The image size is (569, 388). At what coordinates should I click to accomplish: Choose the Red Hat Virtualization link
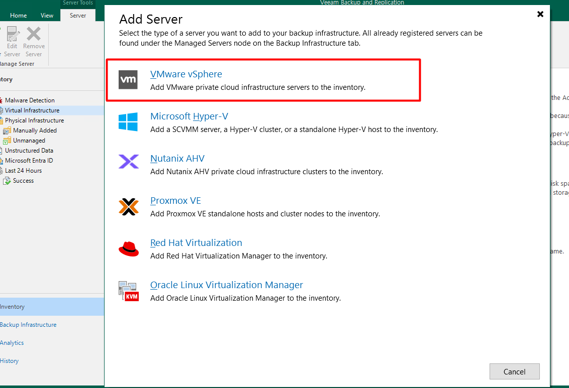tap(197, 243)
